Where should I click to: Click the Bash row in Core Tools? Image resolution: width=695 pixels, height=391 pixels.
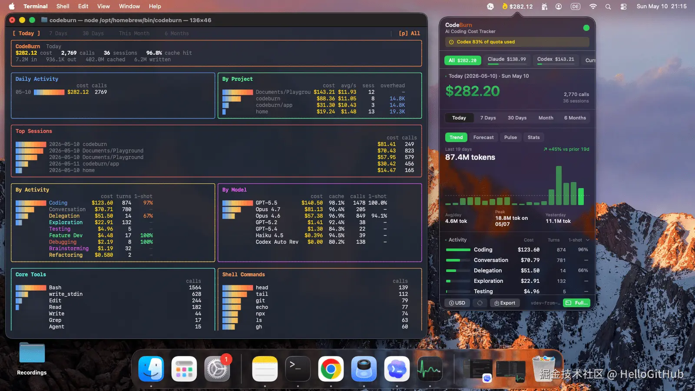[x=109, y=288]
